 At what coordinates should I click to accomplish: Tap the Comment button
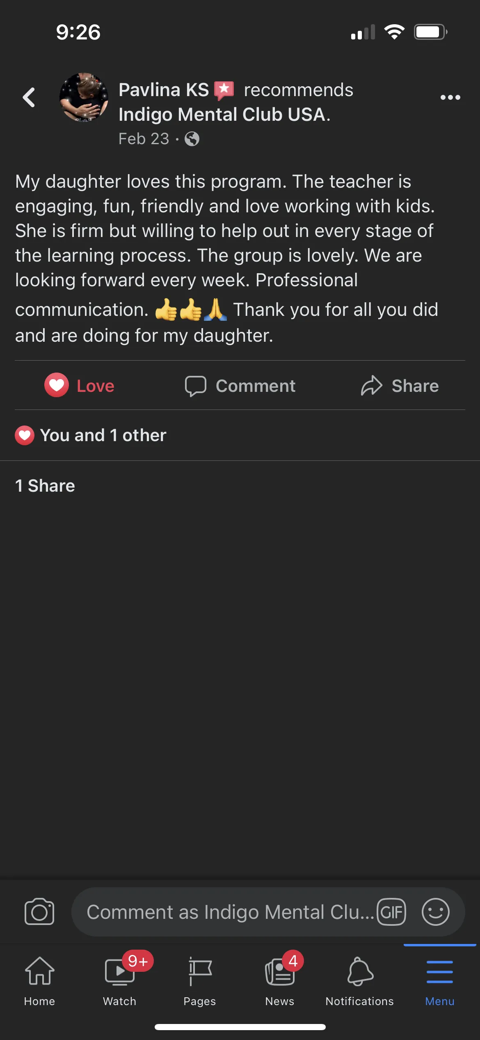coord(240,386)
